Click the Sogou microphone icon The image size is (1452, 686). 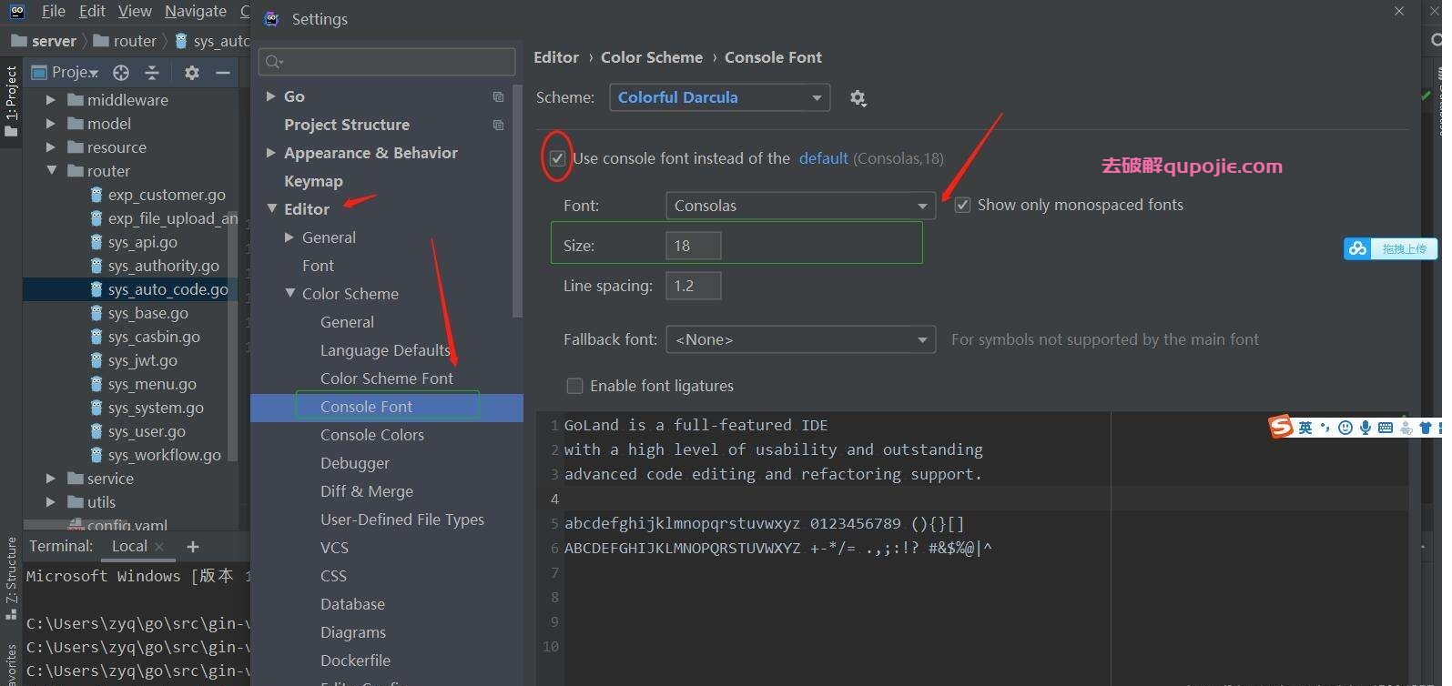pos(1366,428)
